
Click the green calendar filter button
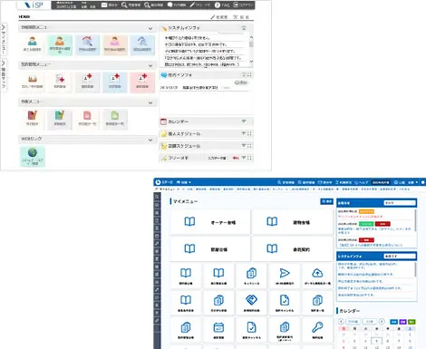tap(411, 322)
